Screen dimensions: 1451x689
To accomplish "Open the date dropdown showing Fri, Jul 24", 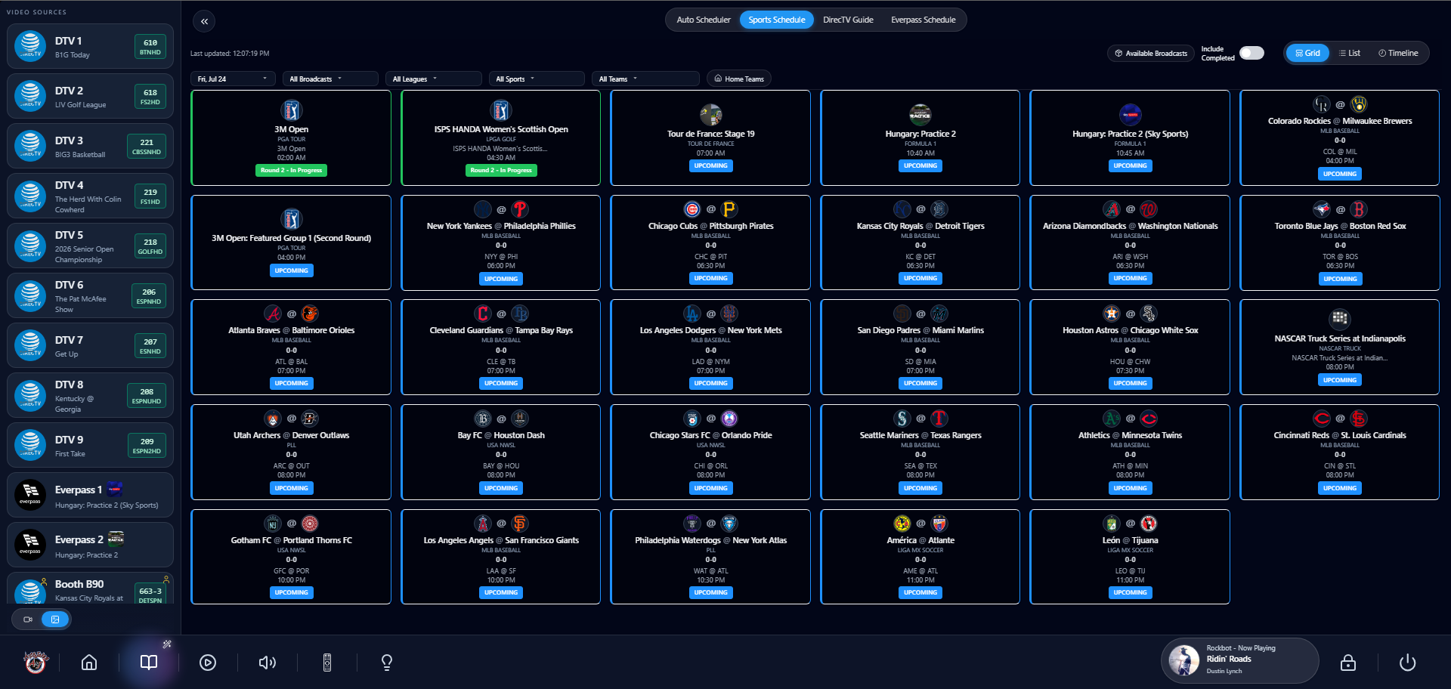I will click(x=233, y=79).
